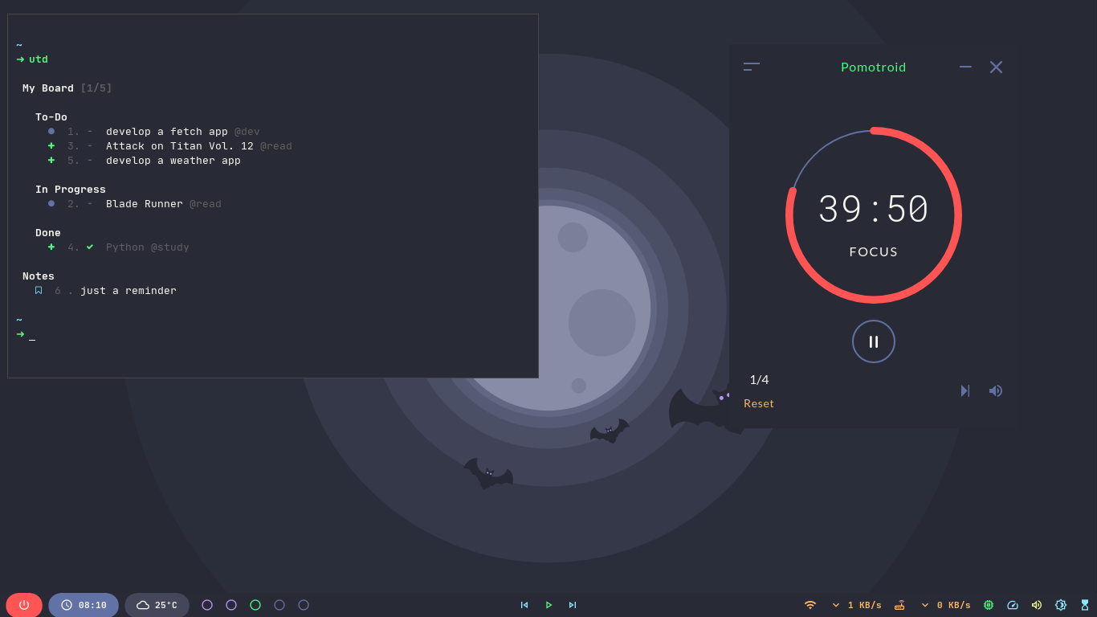1097x617 pixels.
Task: Click the @dev tag in the terminal
Action: pos(247,132)
